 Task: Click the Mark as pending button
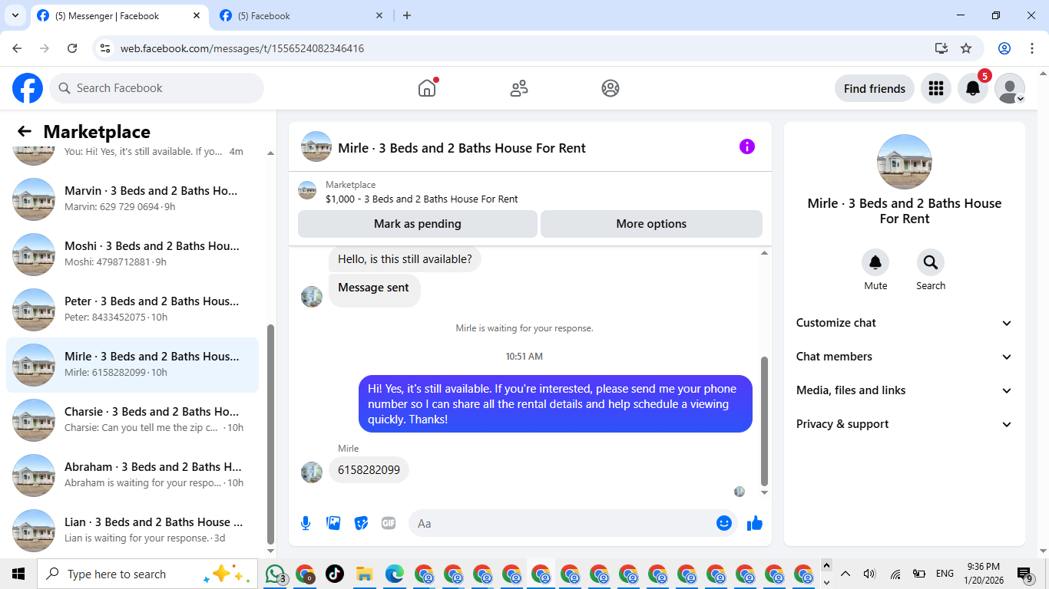coord(418,224)
